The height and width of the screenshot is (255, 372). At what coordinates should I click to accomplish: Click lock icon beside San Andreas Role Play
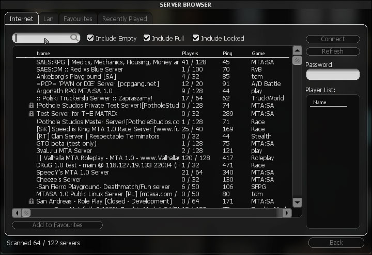31,201
